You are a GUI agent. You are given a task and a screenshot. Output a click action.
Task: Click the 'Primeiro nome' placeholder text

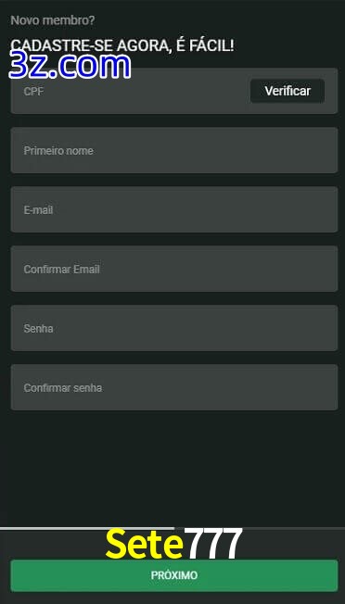58,151
